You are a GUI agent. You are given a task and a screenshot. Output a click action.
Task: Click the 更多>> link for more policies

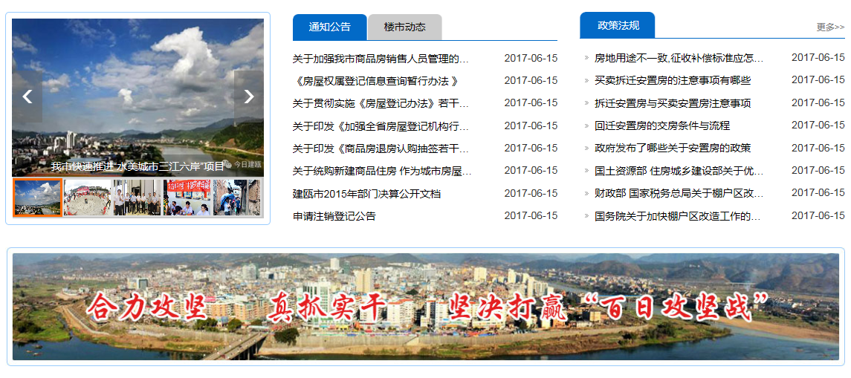pyautogui.click(x=830, y=27)
